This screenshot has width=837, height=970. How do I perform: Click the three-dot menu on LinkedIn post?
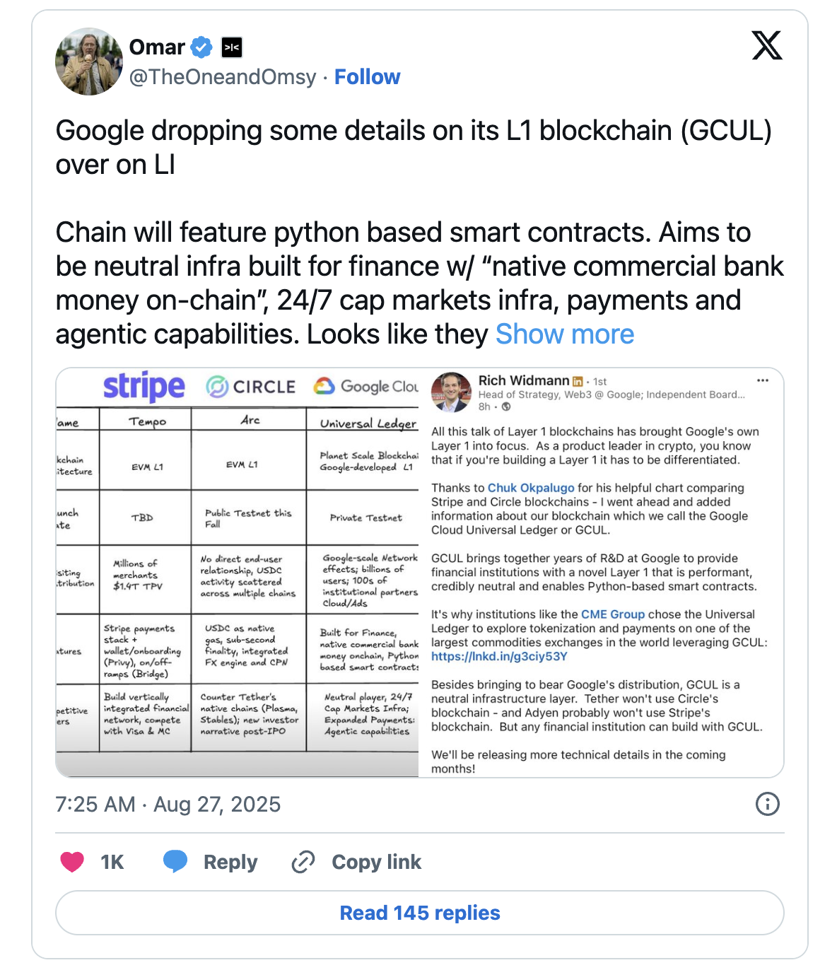762,380
